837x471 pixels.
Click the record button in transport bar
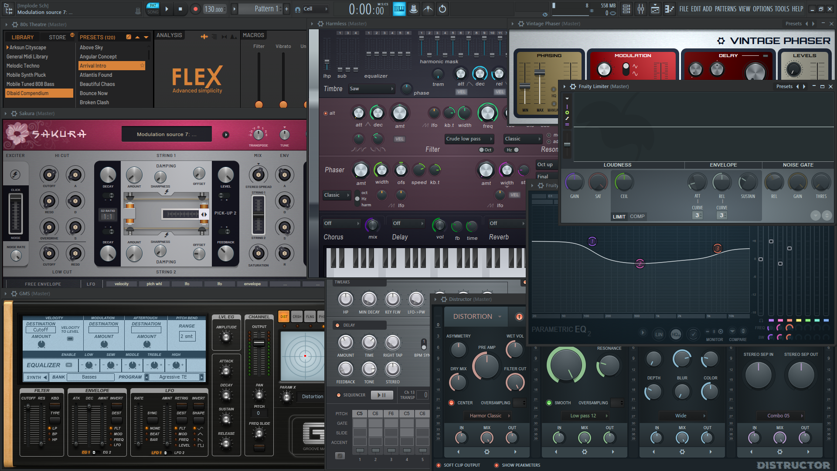point(195,9)
